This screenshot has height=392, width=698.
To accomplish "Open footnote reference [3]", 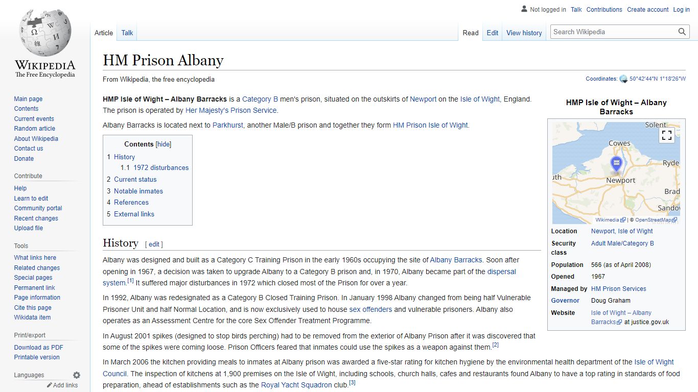I will (352, 382).
